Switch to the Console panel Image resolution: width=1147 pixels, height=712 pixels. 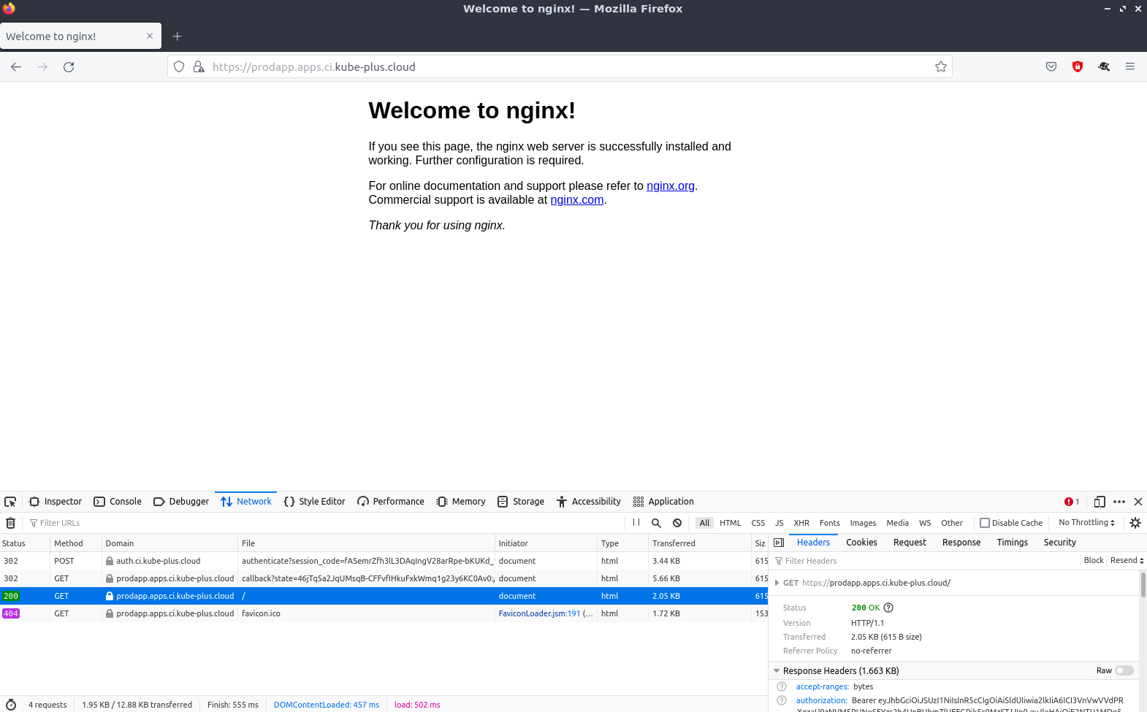point(118,502)
